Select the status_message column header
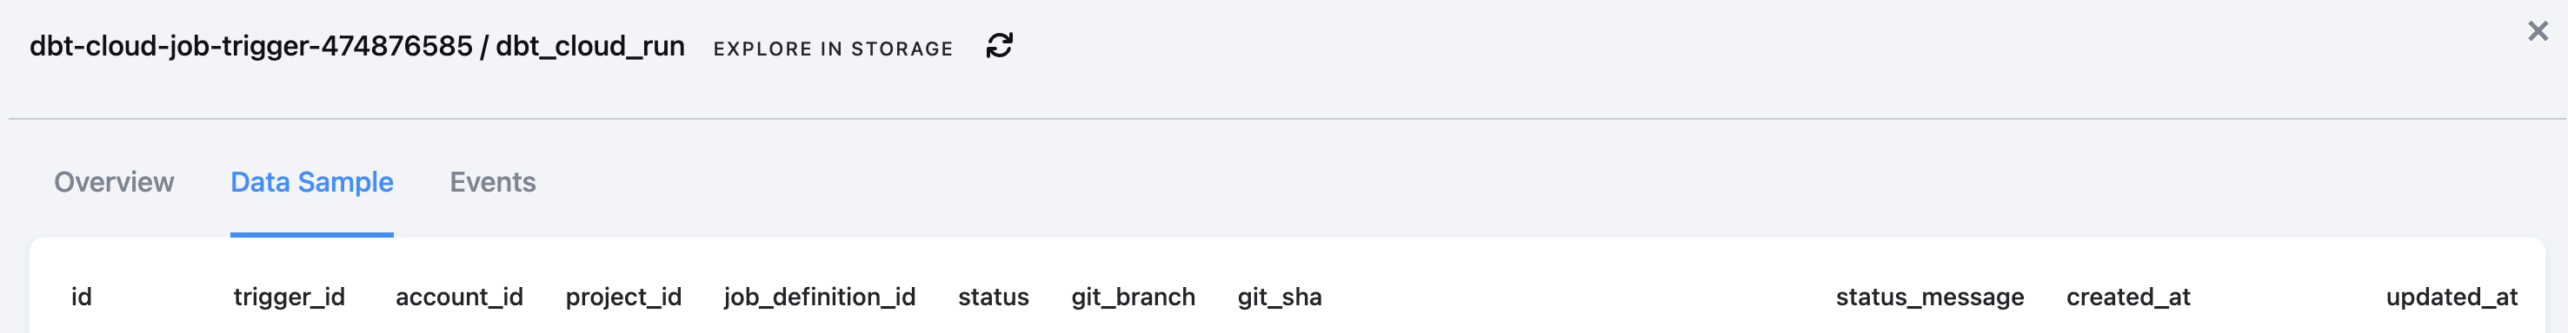The image size is (2568, 333). 1930,297
